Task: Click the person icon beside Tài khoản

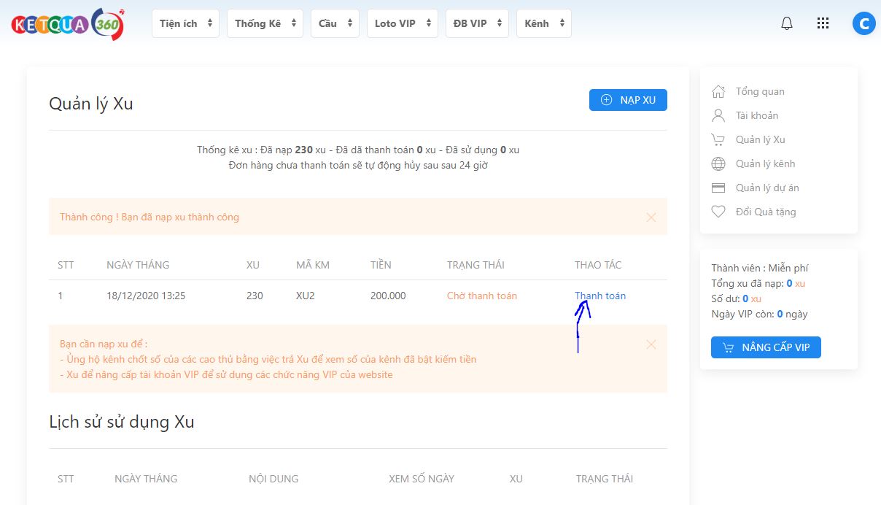Action: point(718,115)
